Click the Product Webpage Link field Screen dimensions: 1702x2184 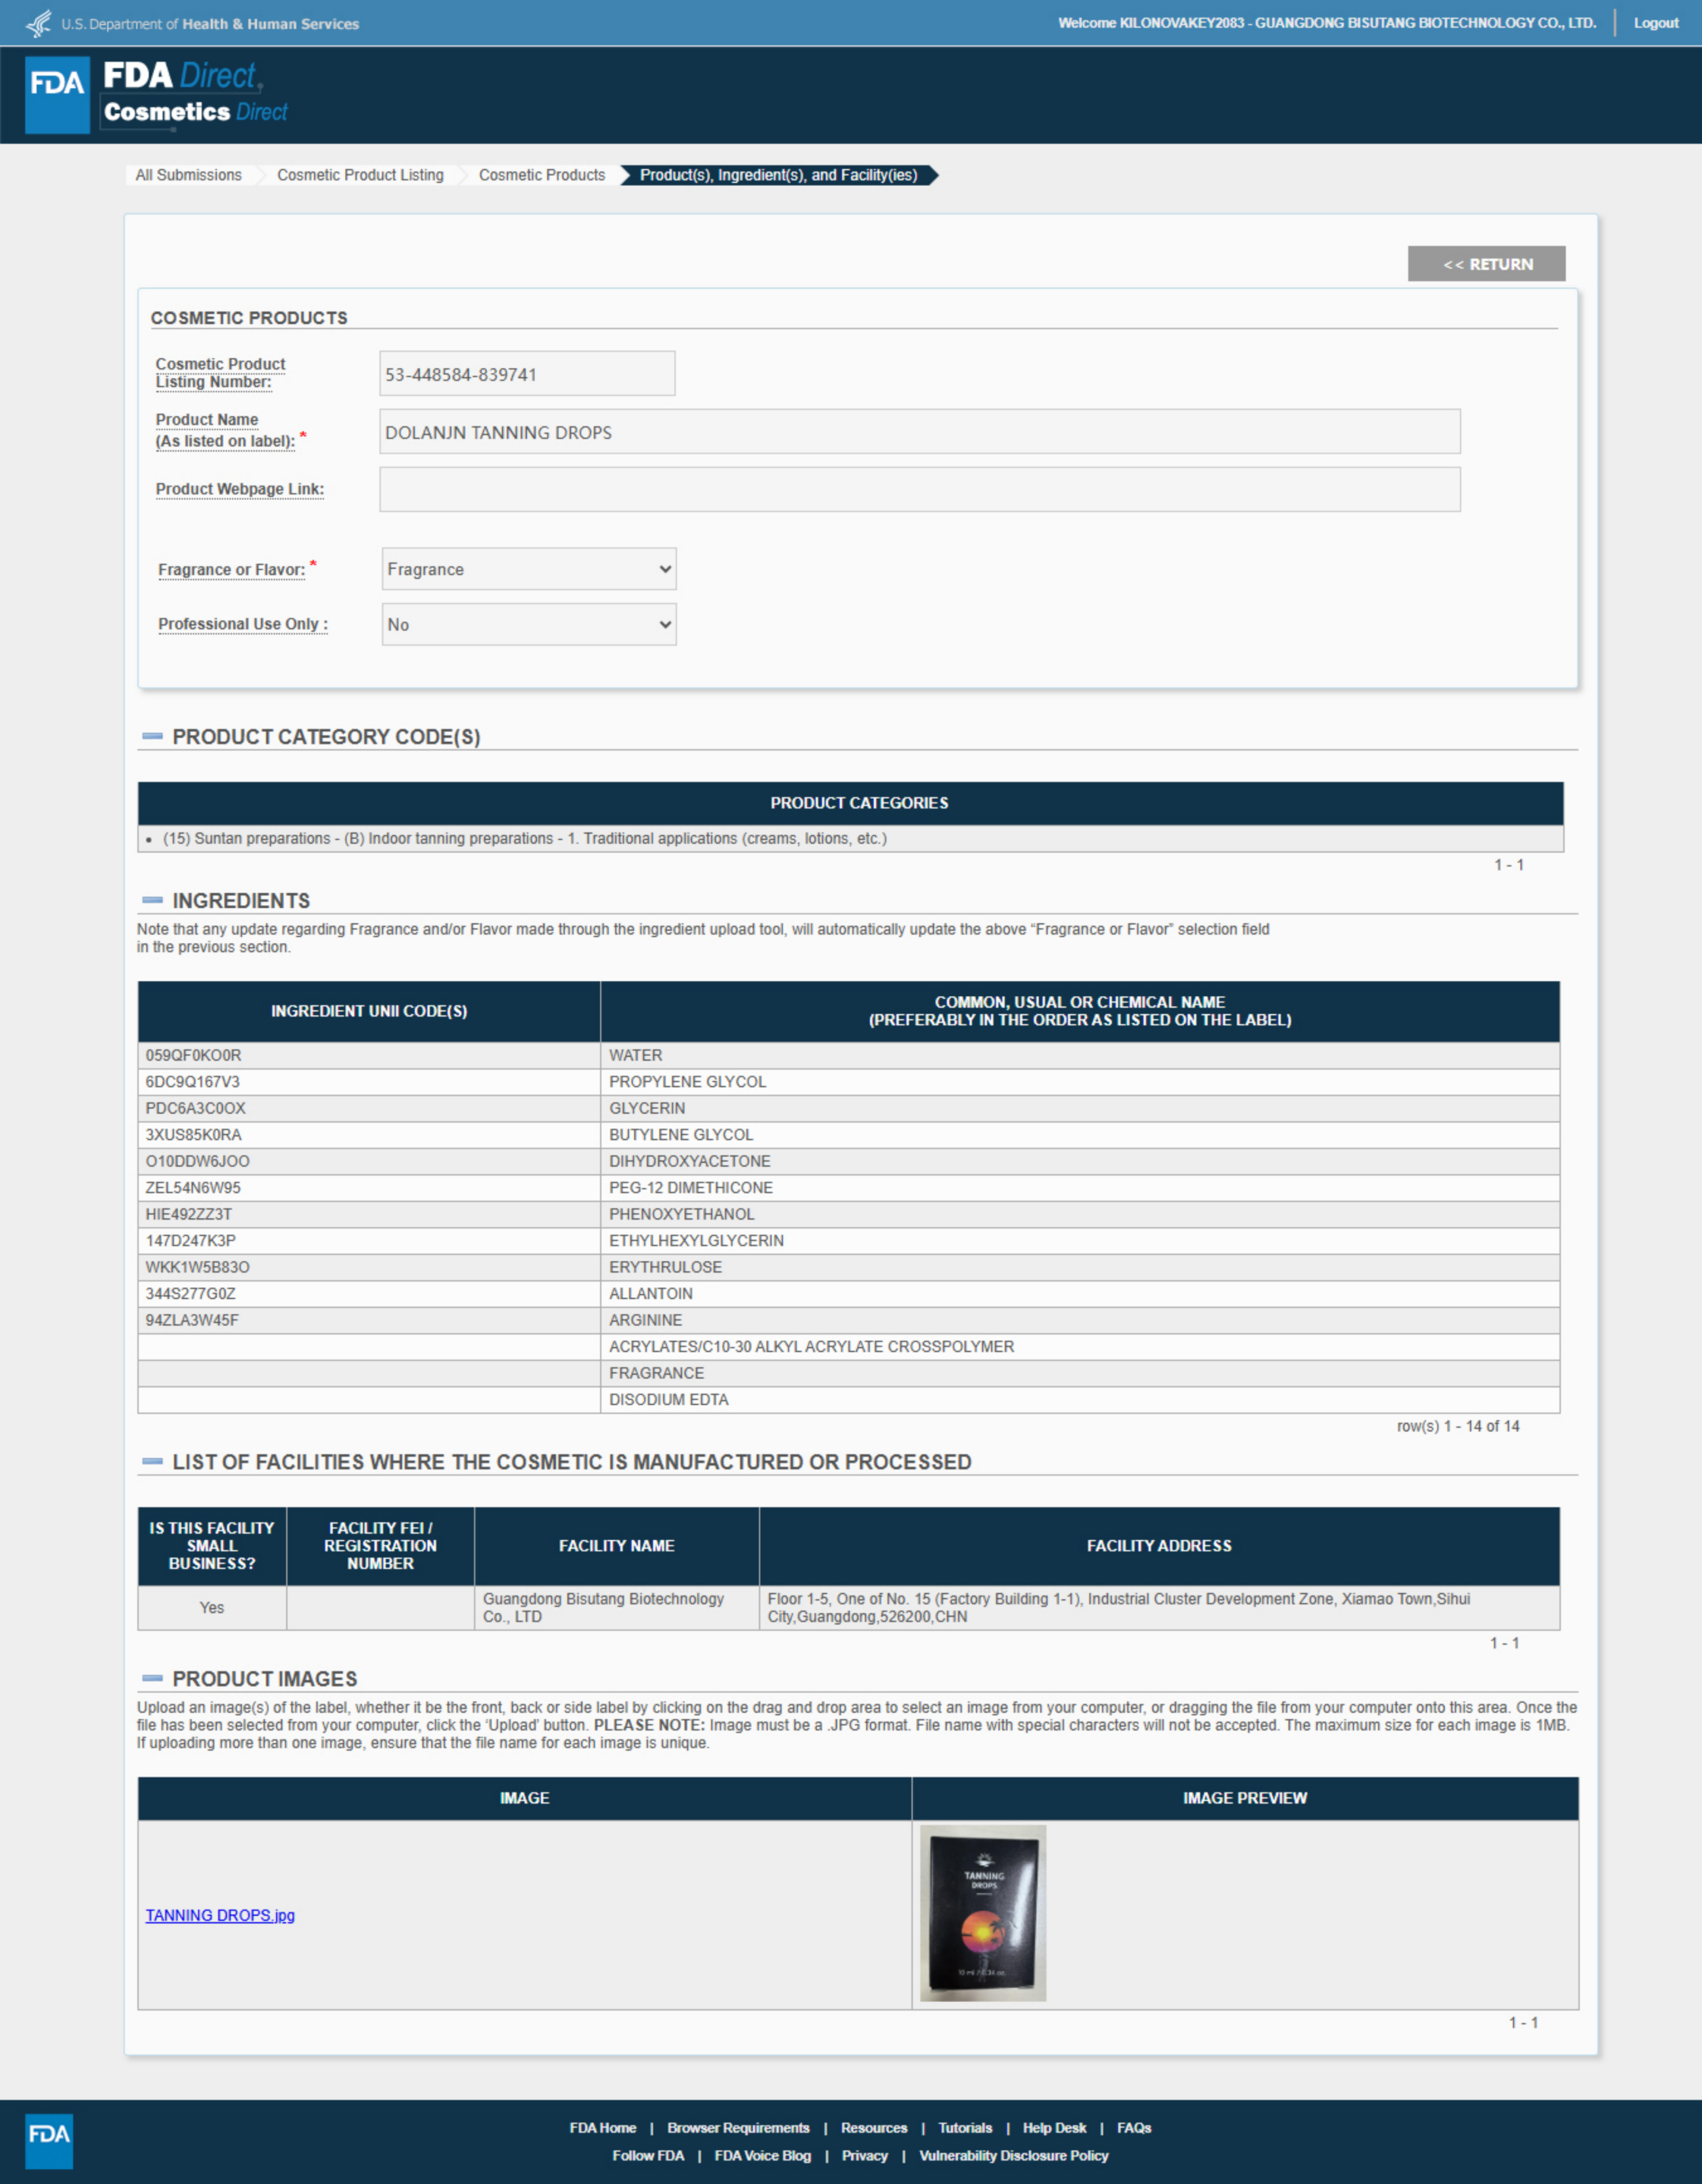point(919,489)
